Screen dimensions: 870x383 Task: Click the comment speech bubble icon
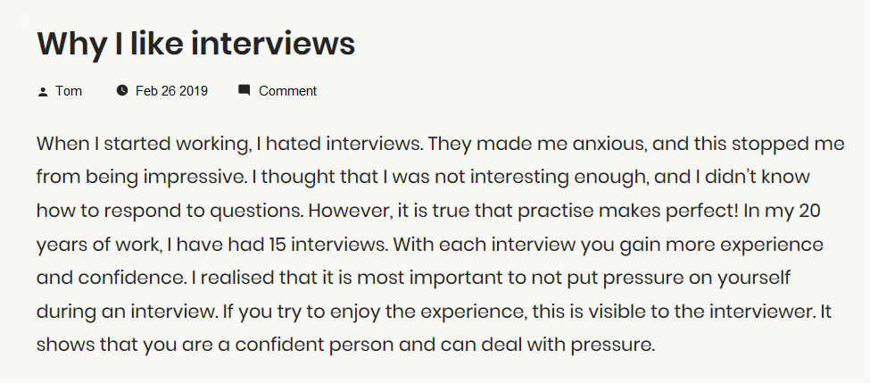click(244, 90)
